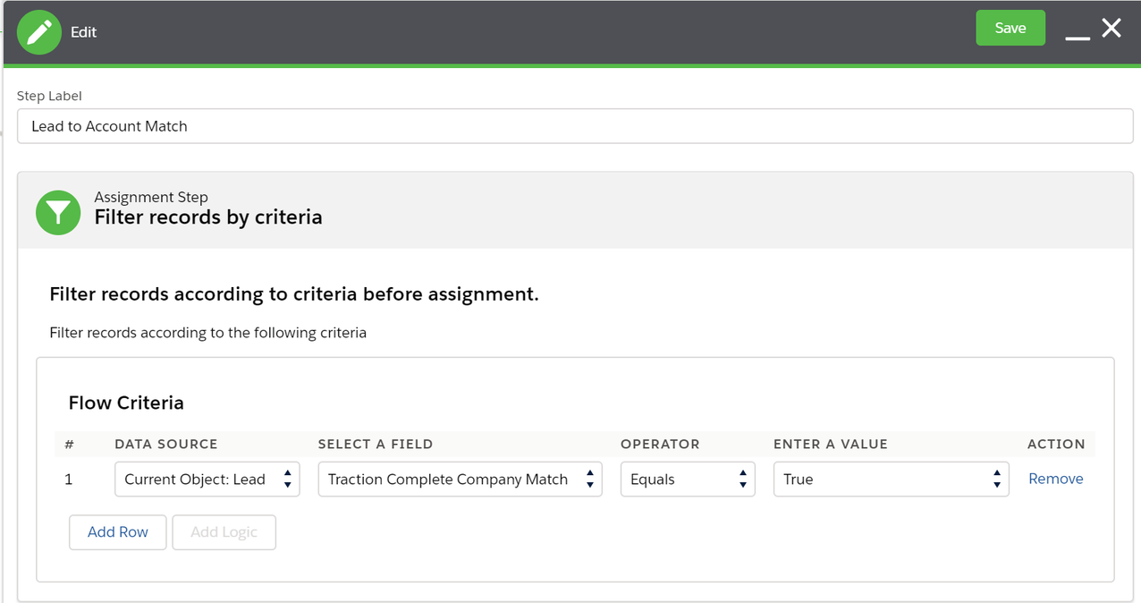Click the Select a Field stepper arrows
1141x603 pixels.
click(x=590, y=479)
